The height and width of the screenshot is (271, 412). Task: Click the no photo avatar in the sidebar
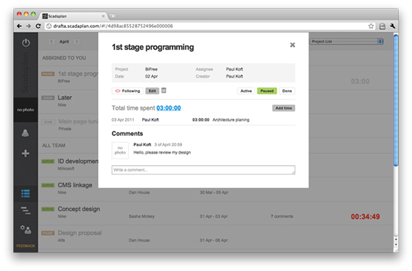[x=25, y=110]
